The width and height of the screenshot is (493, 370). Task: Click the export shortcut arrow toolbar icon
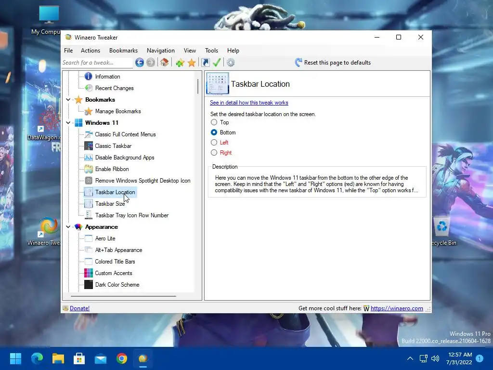tap(205, 63)
